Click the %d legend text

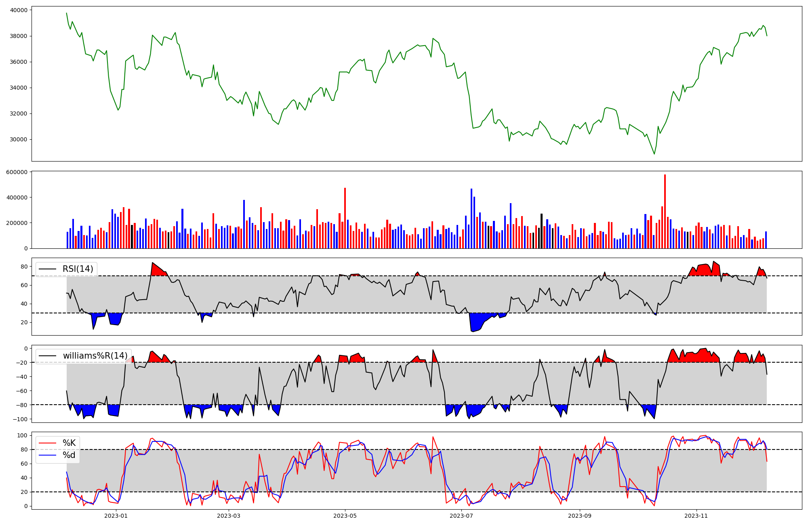[69, 455]
